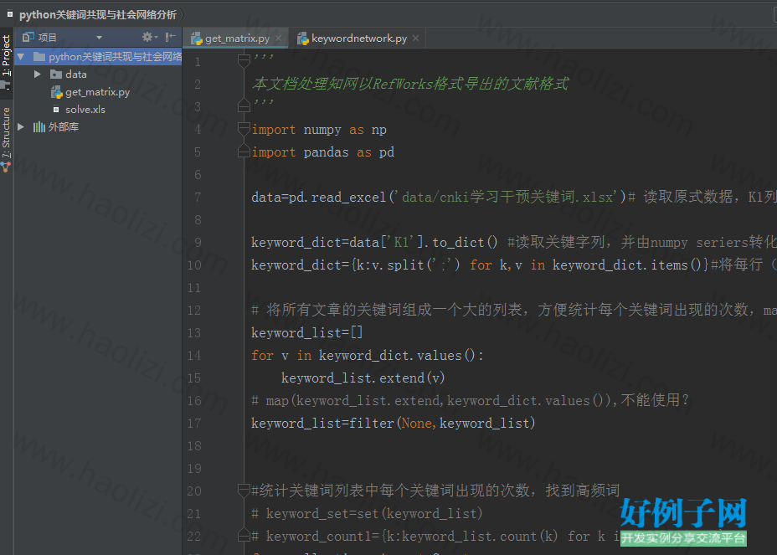Image resolution: width=777 pixels, height=555 pixels.
Task: Click the project view icon beside 项目
Action: 28,37
